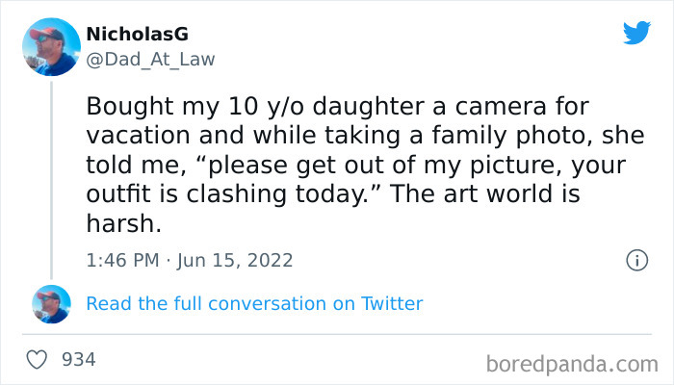Click the blue Twitter bird logo

coord(636,33)
